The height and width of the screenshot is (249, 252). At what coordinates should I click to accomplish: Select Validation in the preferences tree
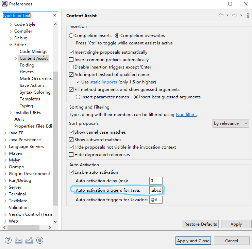(19, 208)
